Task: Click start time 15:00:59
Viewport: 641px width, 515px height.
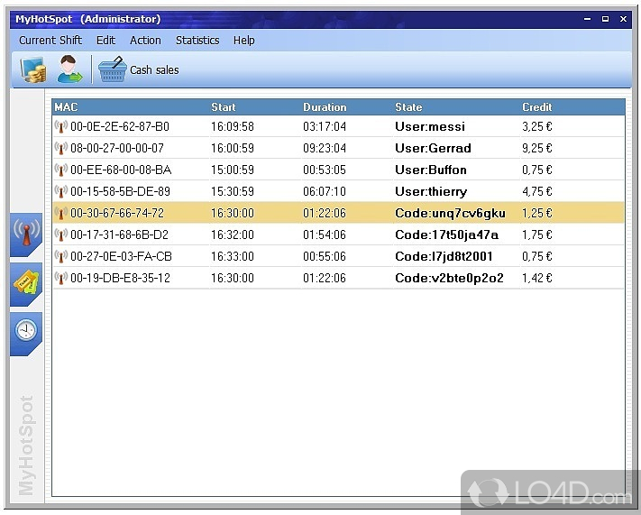Action: pyautogui.click(x=233, y=170)
